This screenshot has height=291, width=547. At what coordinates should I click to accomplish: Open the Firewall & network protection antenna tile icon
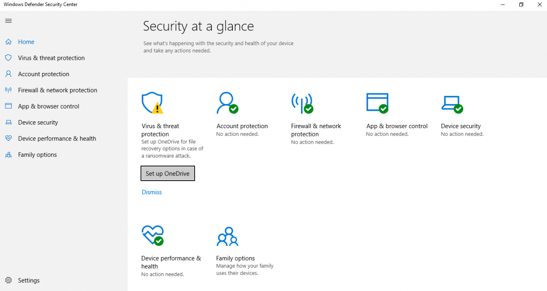pos(302,104)
